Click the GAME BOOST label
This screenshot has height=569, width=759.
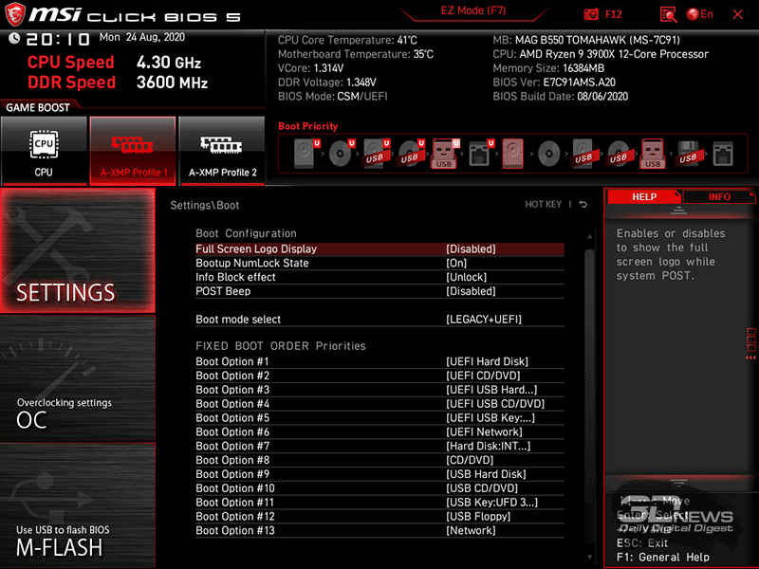pos(38,107)
